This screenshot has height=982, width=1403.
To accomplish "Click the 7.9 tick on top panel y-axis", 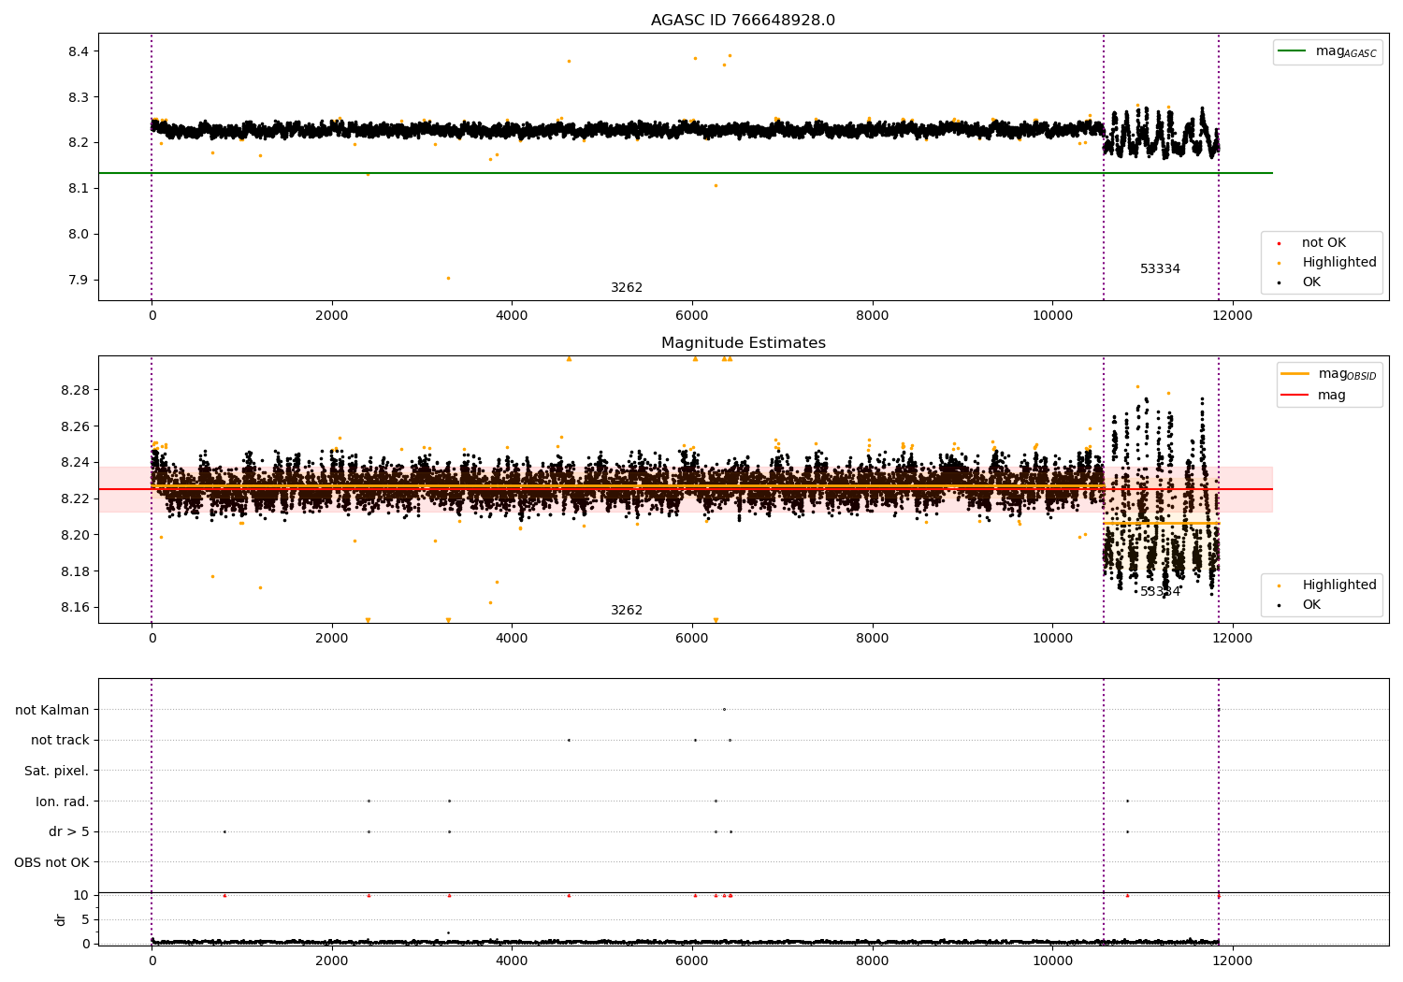I will tap(79, 281).
